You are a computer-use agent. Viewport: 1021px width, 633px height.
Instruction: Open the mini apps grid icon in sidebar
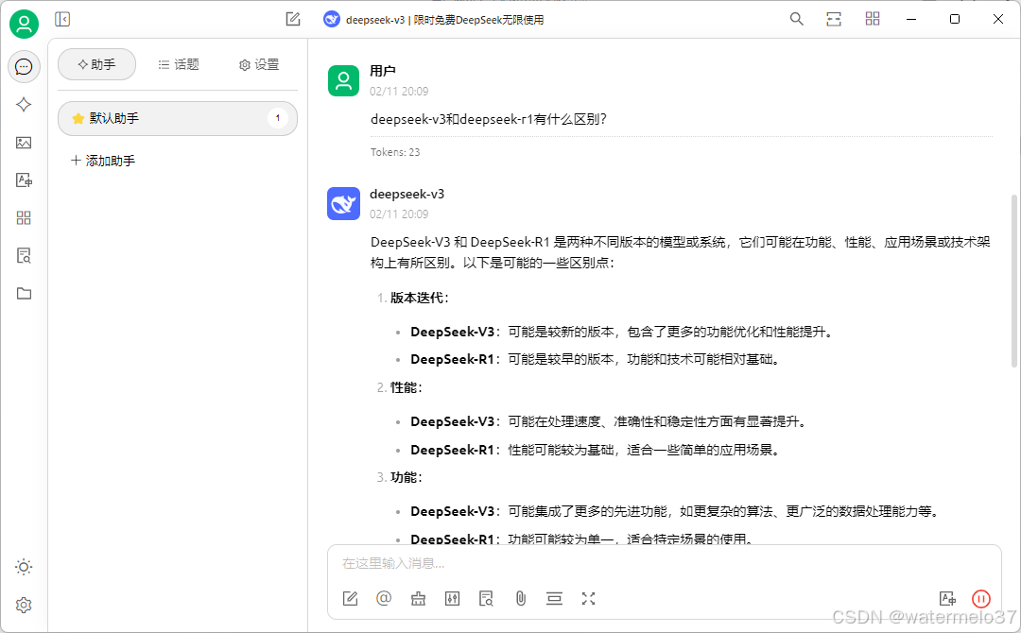click(24, 217)
